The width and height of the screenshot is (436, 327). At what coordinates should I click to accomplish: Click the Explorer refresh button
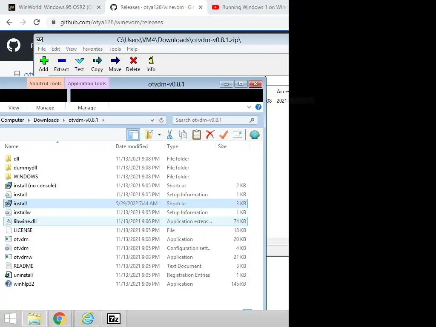click(x=161, y=120)
